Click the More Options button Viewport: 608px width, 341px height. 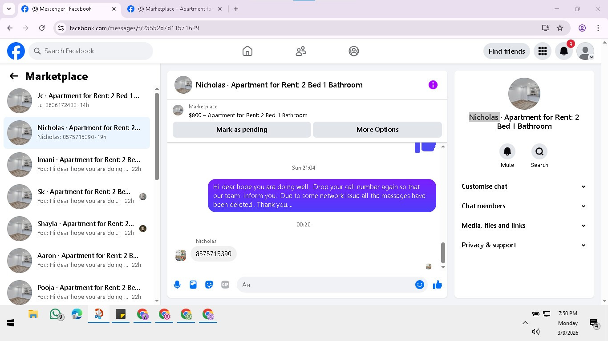click(377, 130)
